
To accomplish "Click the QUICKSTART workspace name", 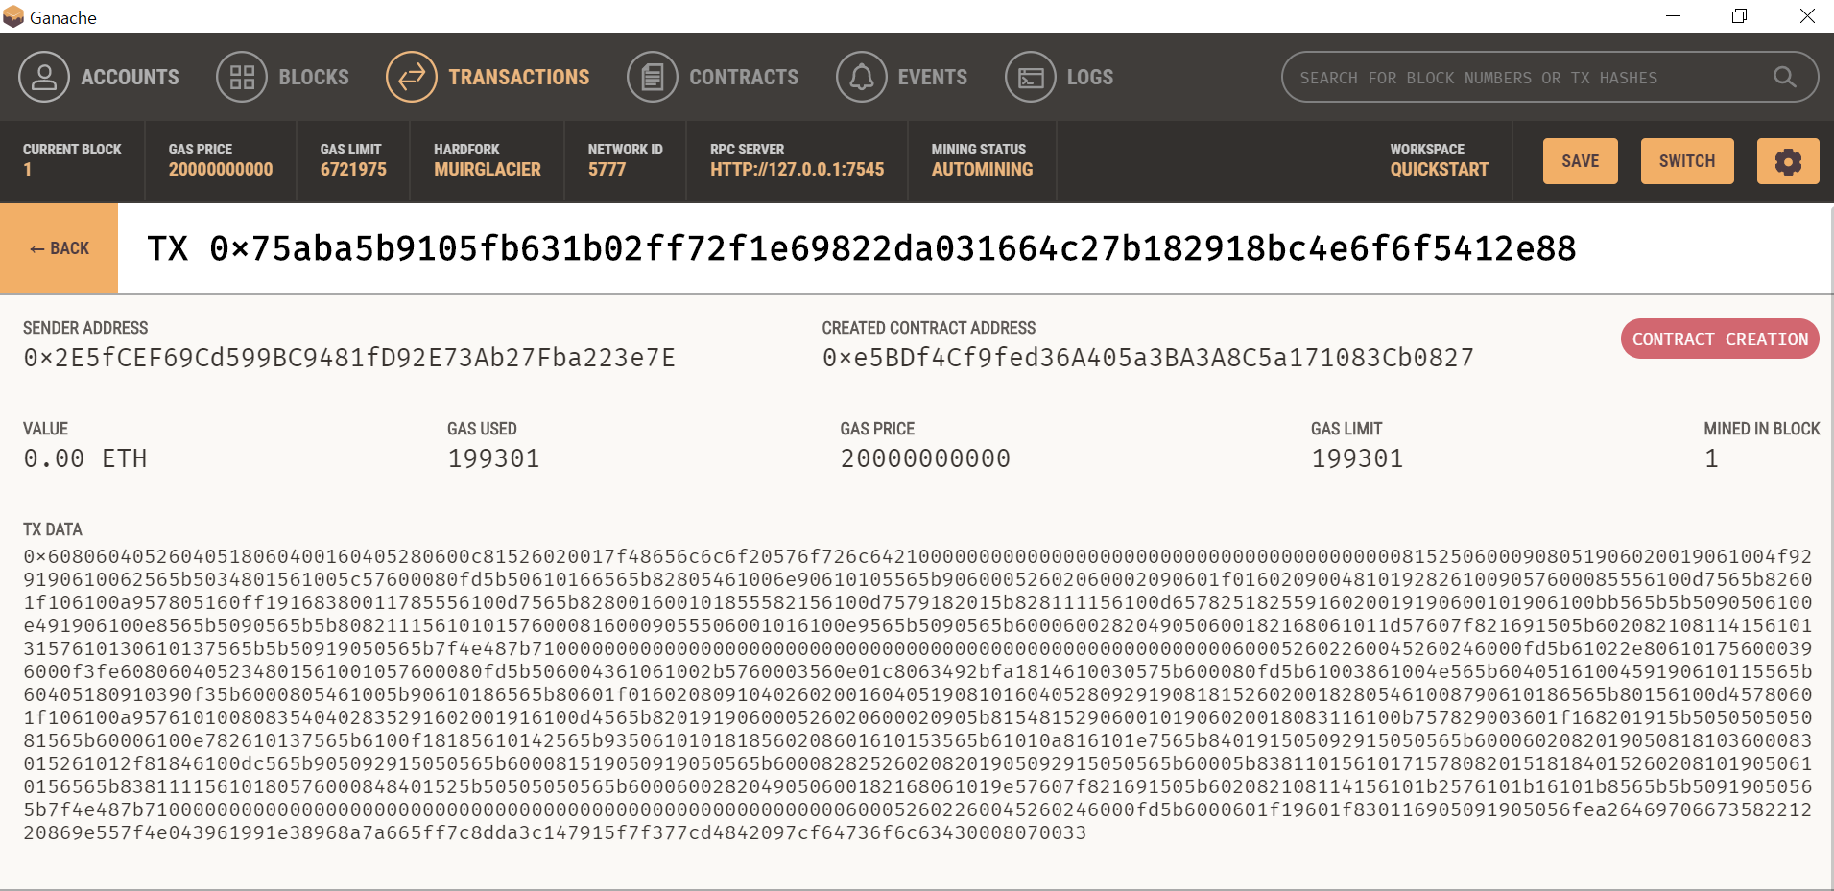I will [1440, 170].
